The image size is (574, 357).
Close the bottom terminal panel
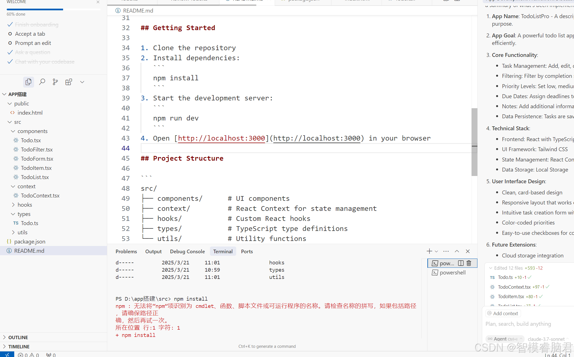[468, 251]
